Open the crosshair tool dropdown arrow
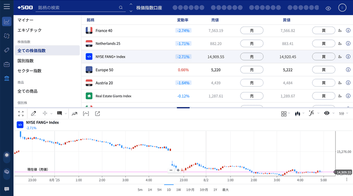The height and width of the screenshot is (196, 353). (x=51, y=114)
